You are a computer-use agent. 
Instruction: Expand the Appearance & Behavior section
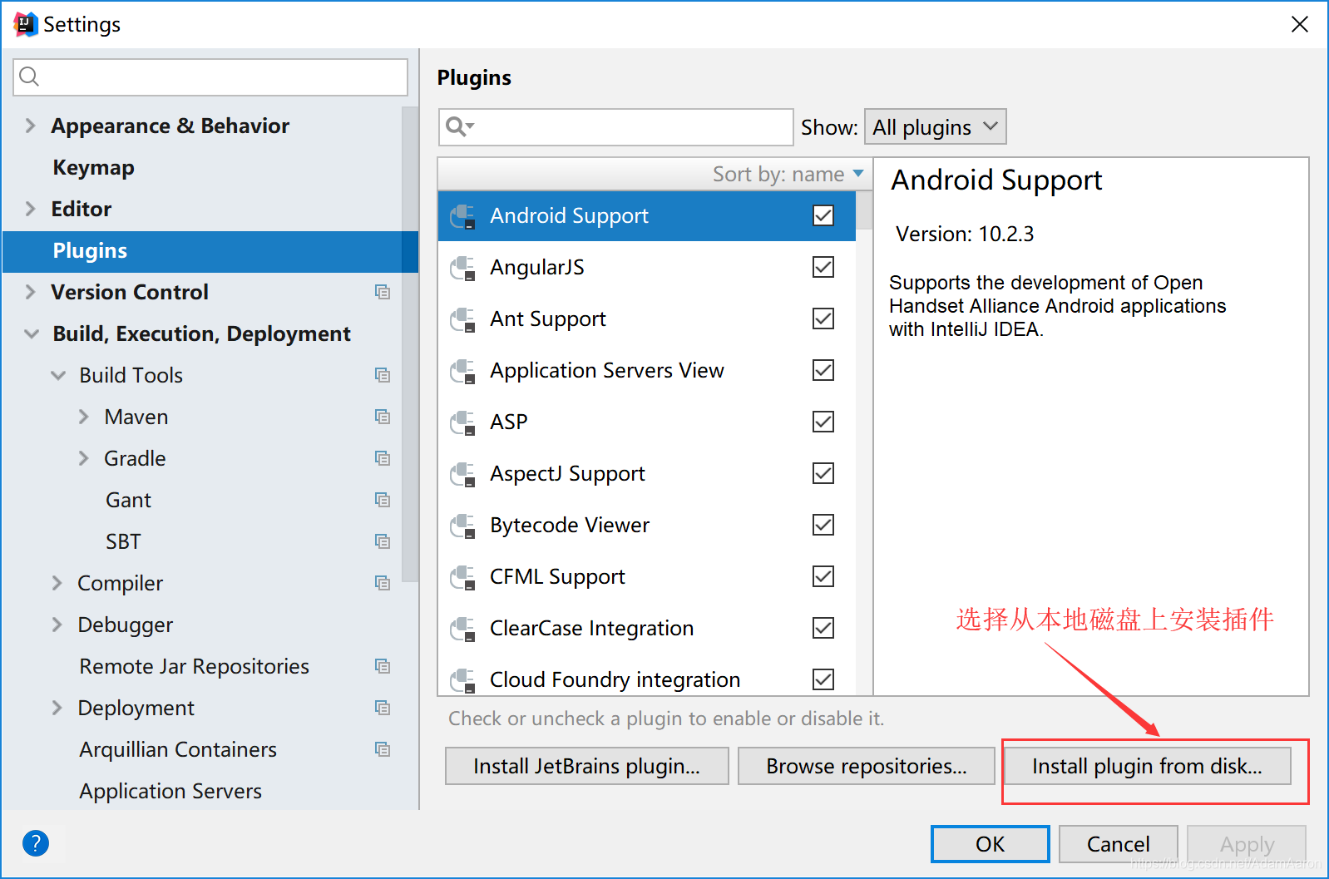(x=31, y=126)
